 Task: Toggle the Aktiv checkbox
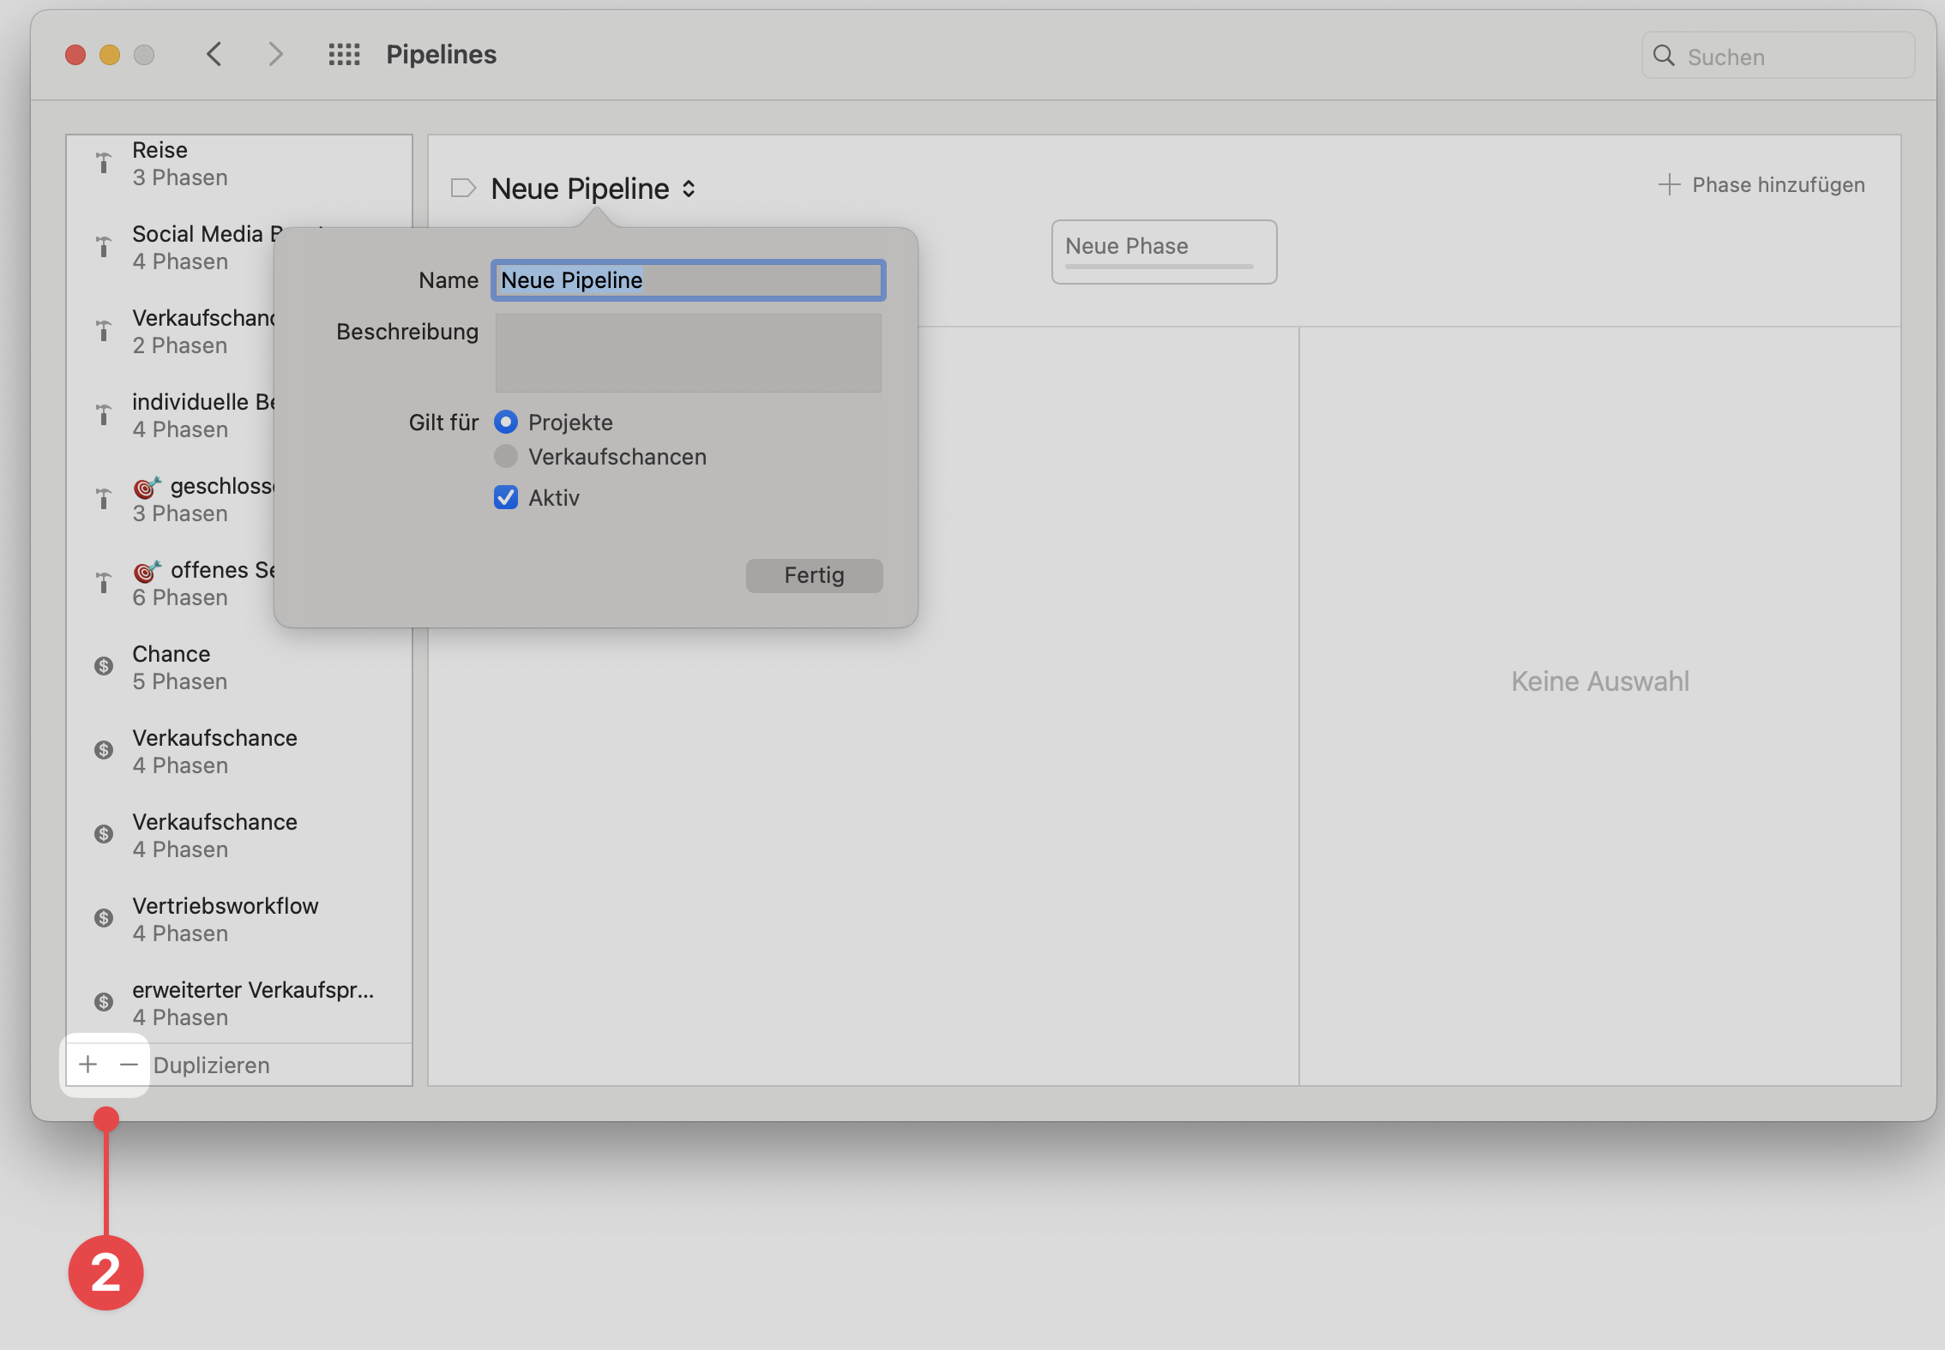(x=506, y=497)
